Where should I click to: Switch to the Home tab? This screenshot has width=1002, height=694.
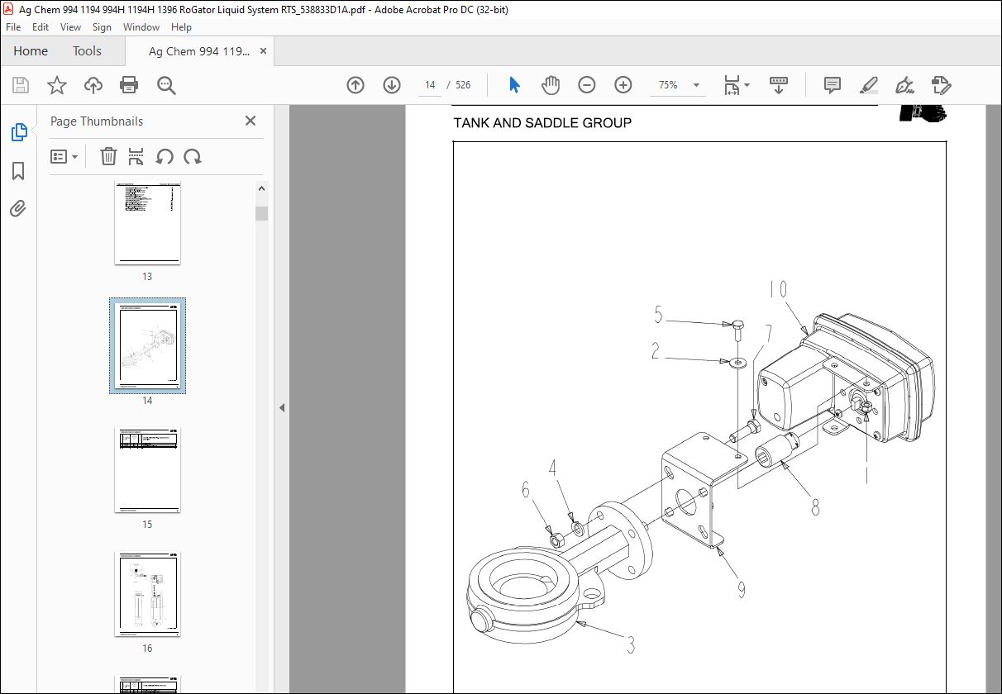pyautogui.click(x=31, y=51)
